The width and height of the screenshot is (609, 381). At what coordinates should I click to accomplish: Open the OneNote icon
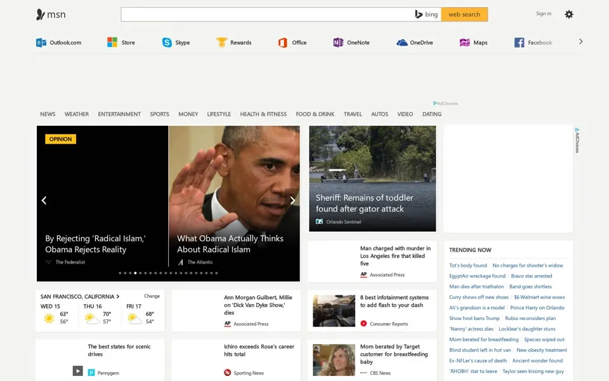338,43
